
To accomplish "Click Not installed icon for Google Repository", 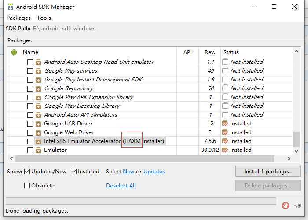I will 226,88.
